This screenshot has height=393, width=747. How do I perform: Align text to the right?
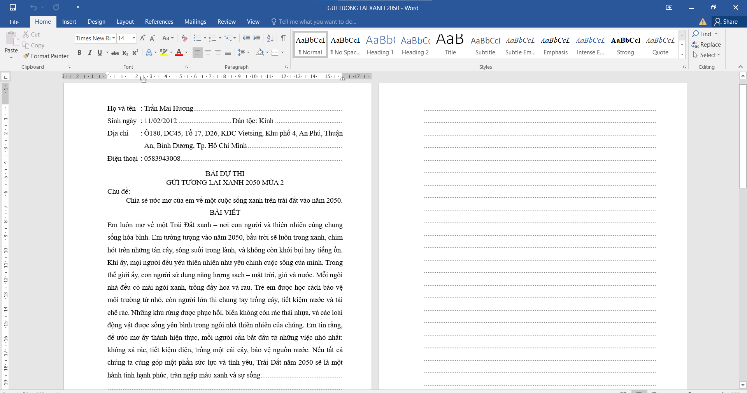tap(218, 52)
